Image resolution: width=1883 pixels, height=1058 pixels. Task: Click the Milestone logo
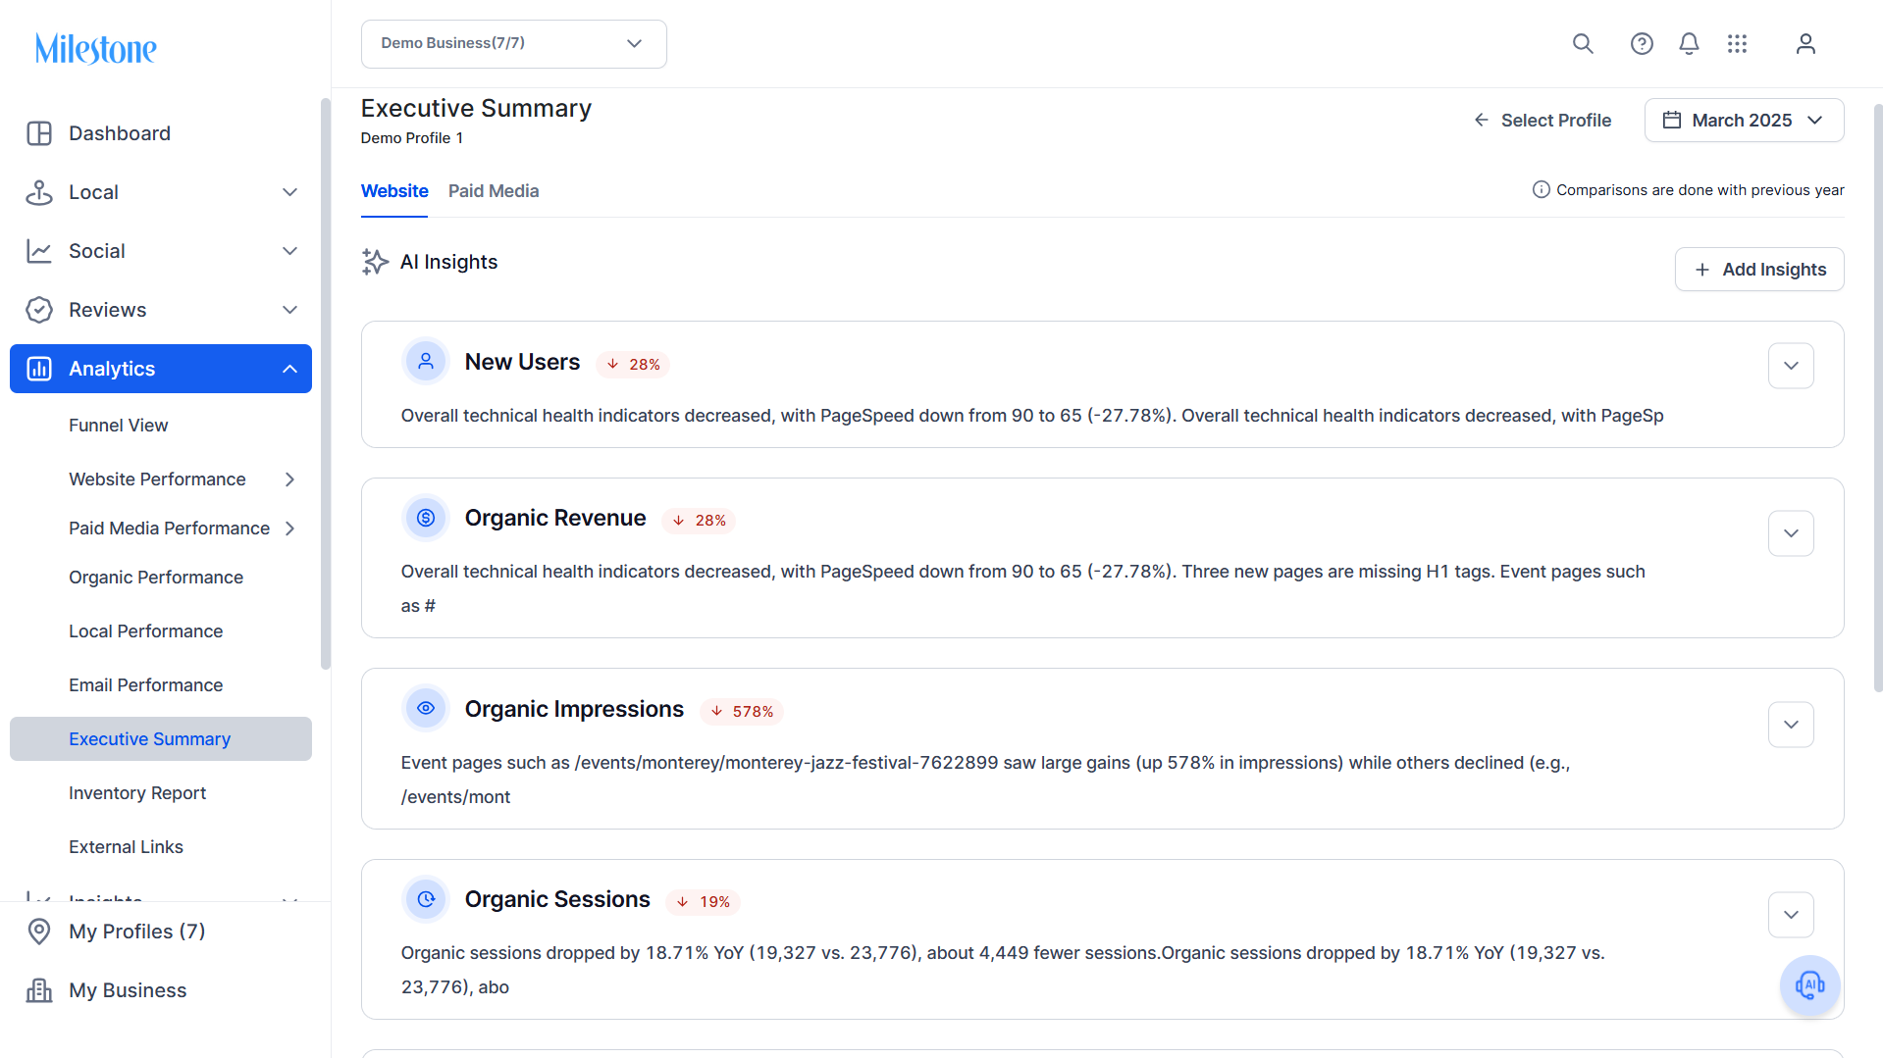tap(96, 49)
